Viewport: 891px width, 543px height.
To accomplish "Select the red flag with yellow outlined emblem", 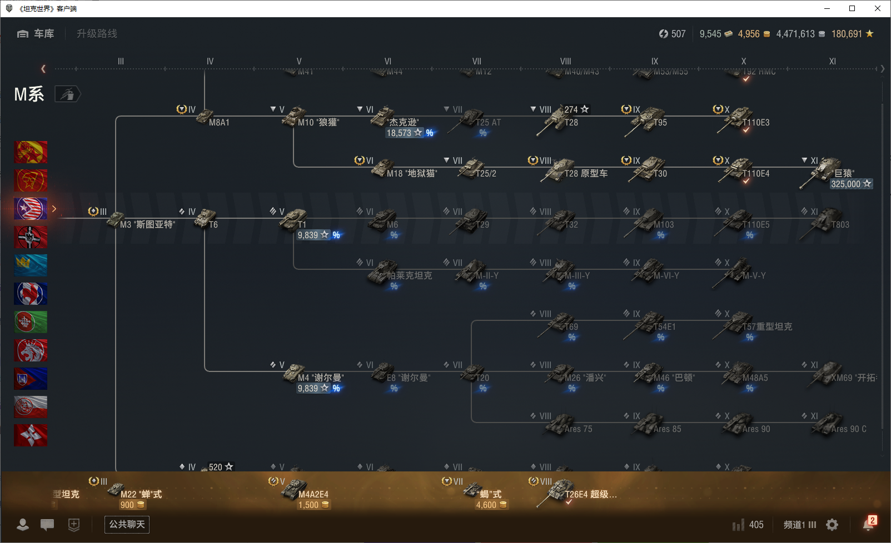I will click(x=31, y=180).
